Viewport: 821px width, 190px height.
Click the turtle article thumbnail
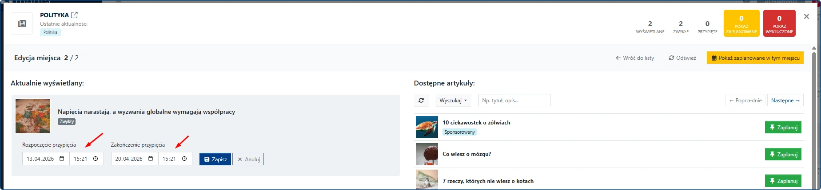427,127
